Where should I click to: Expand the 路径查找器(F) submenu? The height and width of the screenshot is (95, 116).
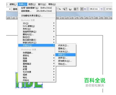[37, 40]
